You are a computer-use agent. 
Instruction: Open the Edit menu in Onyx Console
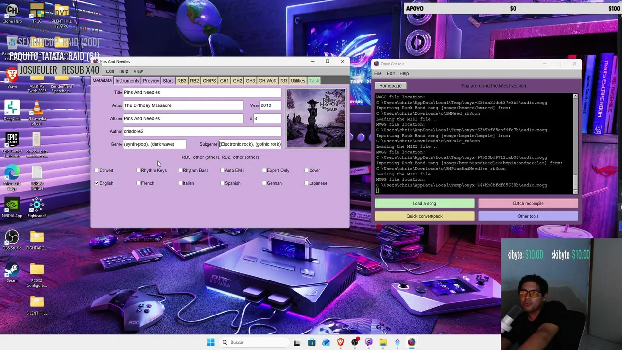[390, 73]
